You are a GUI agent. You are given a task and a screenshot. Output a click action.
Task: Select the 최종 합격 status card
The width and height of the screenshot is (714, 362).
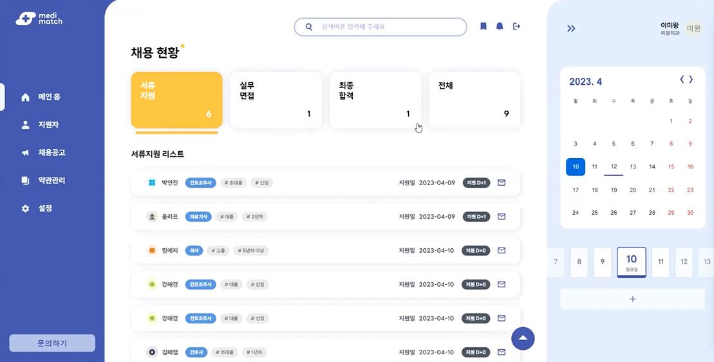[375, 100]
